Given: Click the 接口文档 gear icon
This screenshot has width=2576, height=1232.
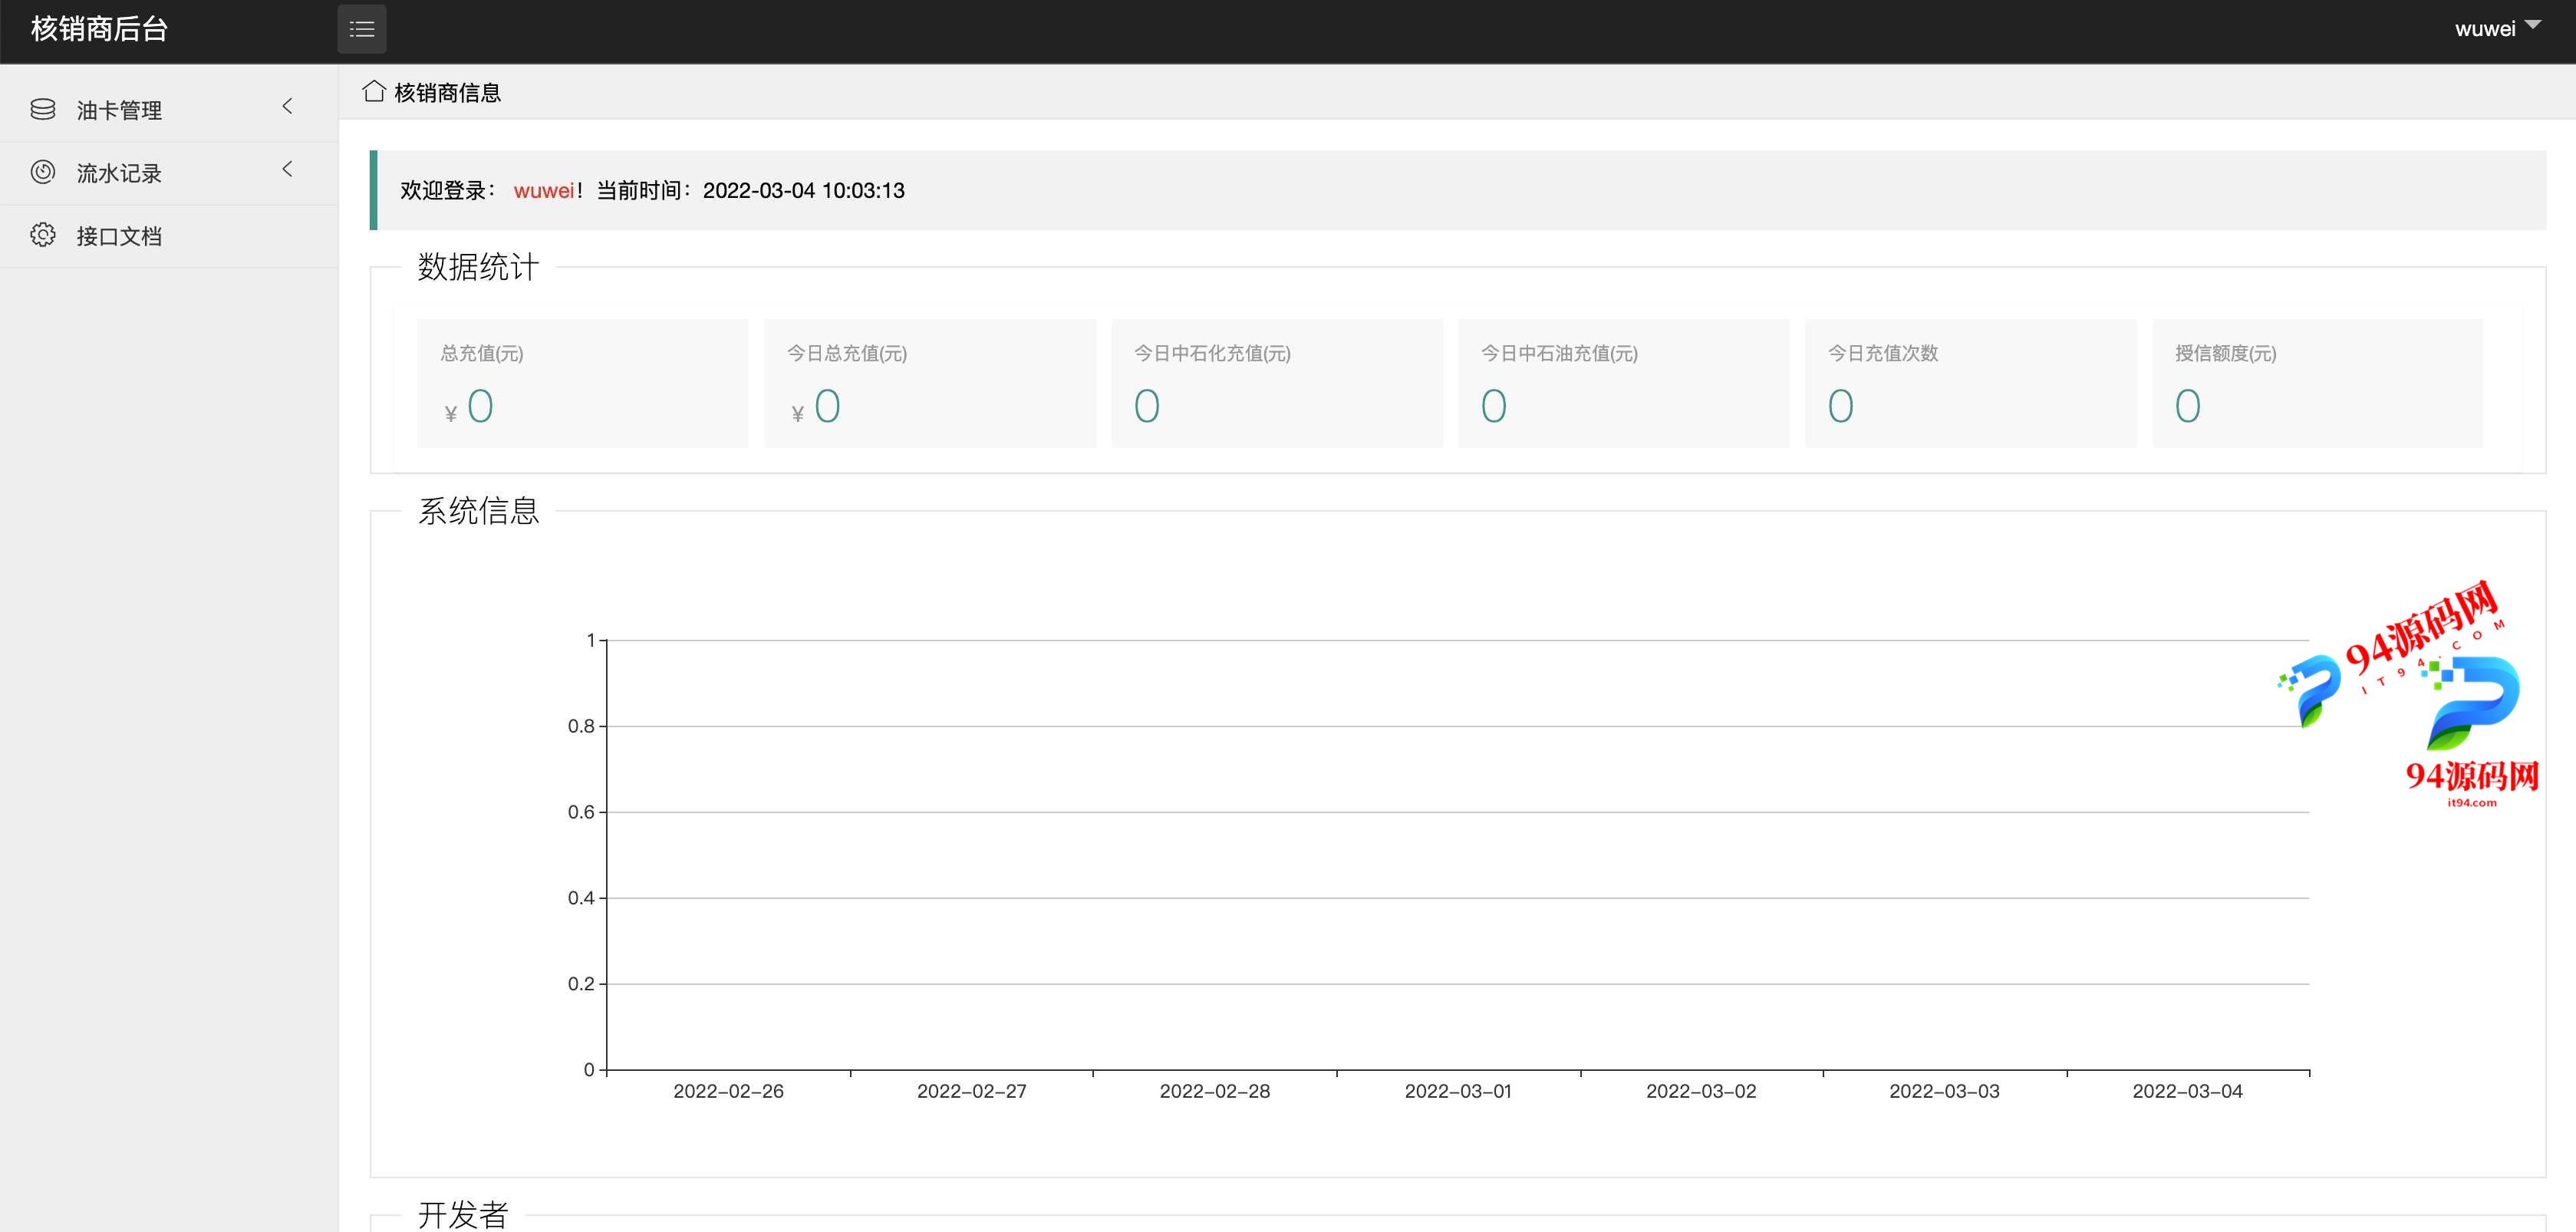Looking at the screenshot, I should pos(43,235).
